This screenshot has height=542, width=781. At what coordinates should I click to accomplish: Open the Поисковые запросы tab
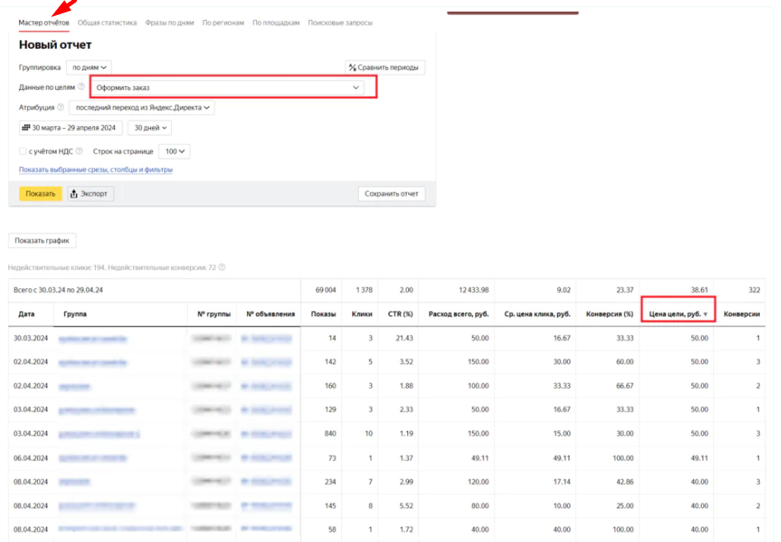point(340,23)
